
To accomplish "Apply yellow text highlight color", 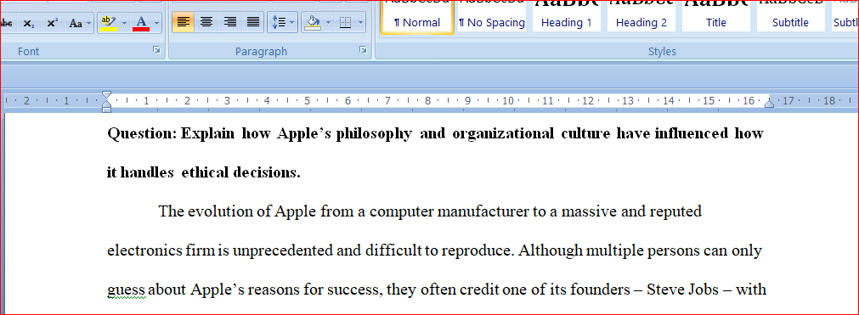I will 109,23.
